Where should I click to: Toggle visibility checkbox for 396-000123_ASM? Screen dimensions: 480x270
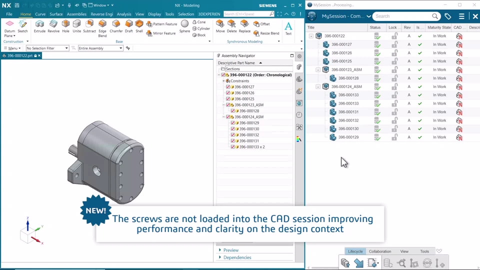click(228, 105)
